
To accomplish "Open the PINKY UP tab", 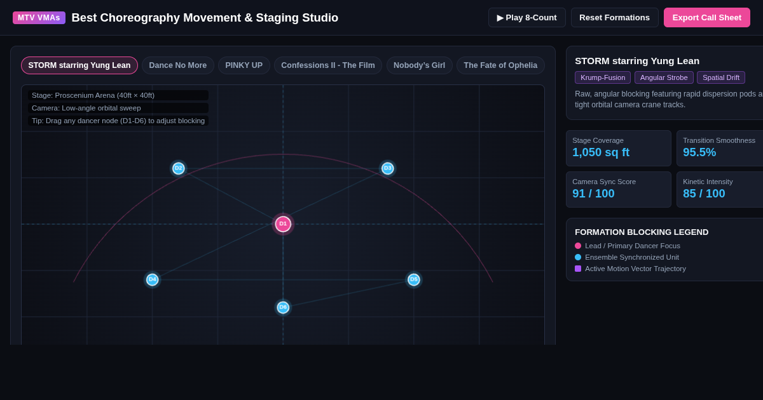I will [x=244, y=65].
